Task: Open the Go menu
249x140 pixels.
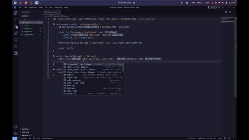Action: pyautogui.click(x=46, y=7)
